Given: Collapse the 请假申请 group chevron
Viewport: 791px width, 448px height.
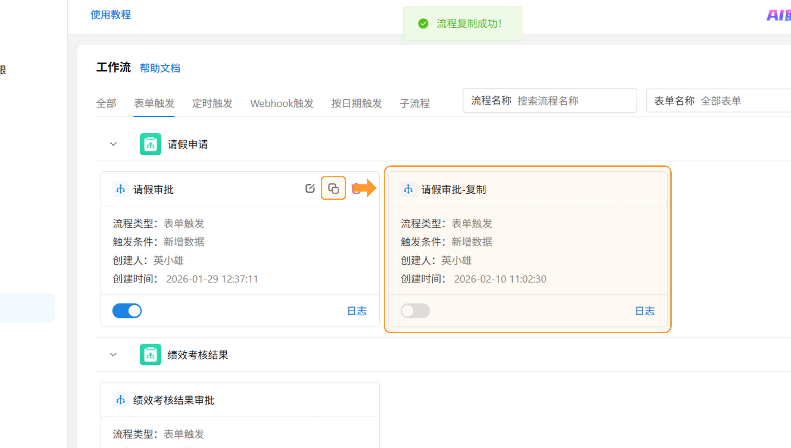Looking at the screenshot, I should tap(113, 144).
